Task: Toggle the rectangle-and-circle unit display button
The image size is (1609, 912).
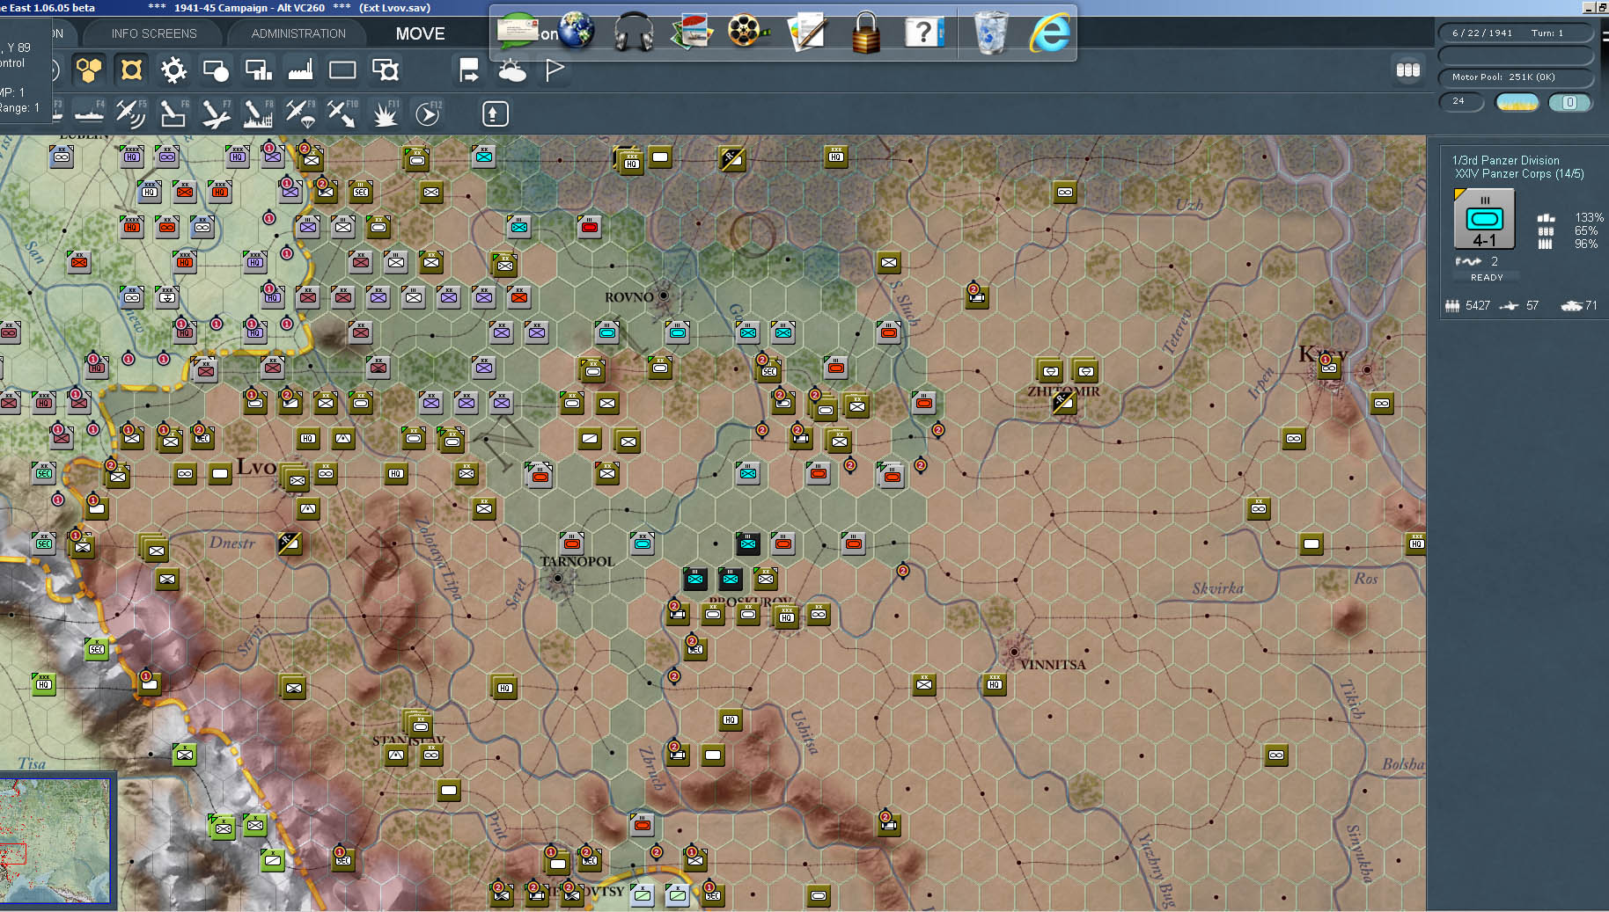Action: [x=216, y=69]
